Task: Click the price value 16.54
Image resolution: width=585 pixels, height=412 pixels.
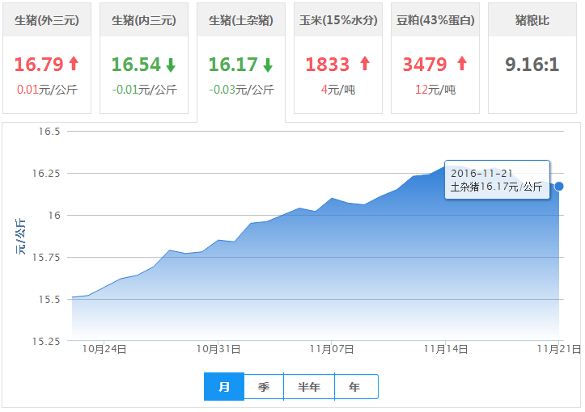Action: pyautogui.click(x=136, y=65)
